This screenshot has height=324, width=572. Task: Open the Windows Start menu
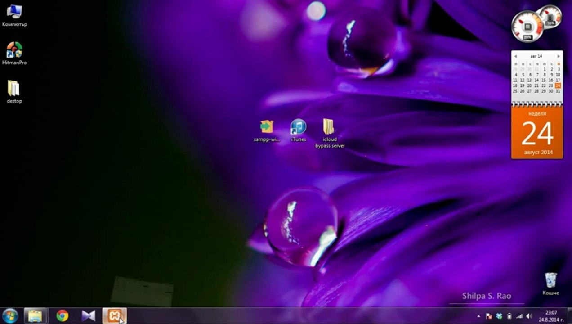click(10, 316)
